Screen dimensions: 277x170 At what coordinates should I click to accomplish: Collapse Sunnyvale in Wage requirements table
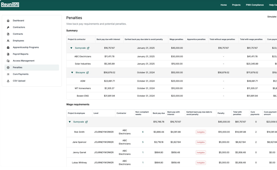[70, 122]
